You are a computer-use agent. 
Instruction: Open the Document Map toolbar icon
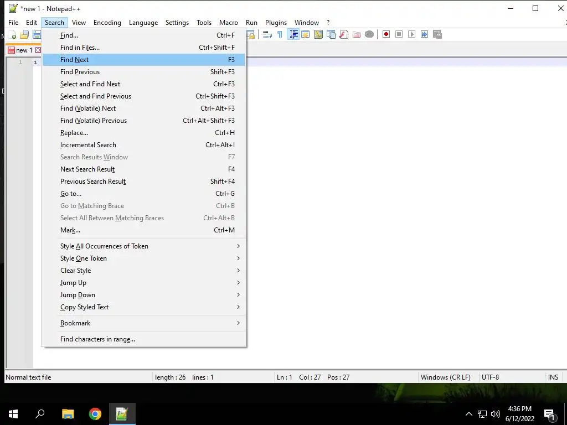tap(318, 34)
